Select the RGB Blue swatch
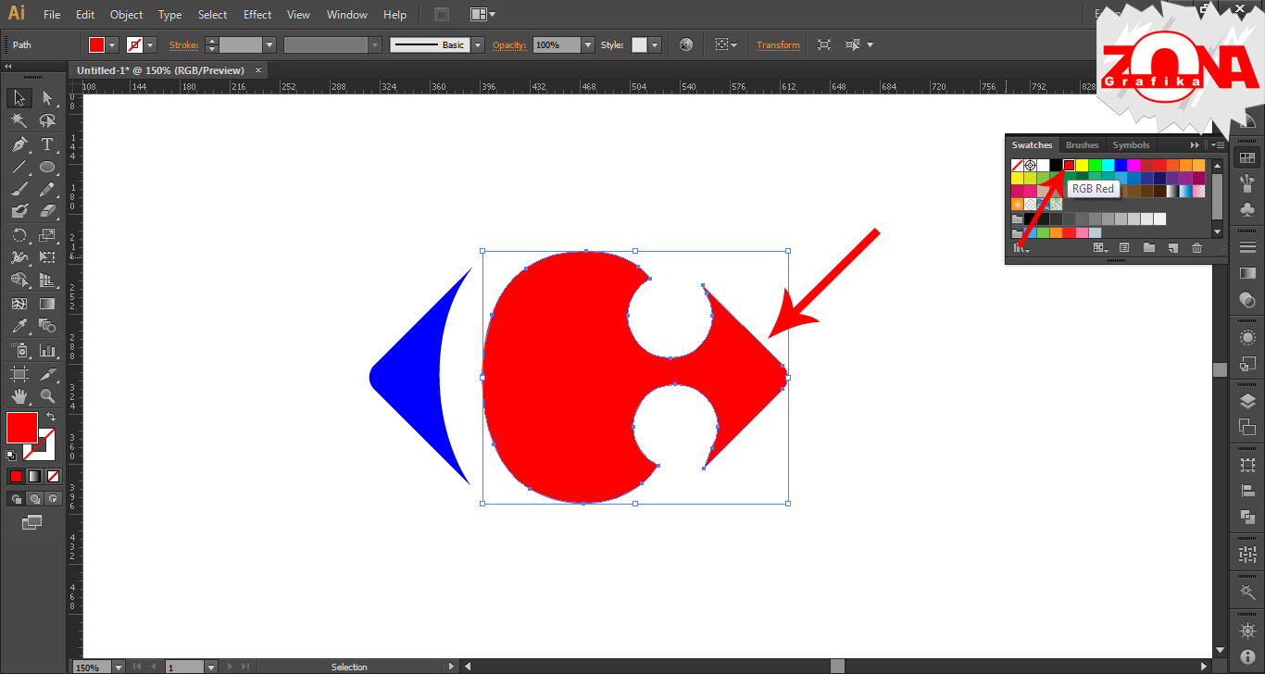The width and height of the screenshot is (1265, 674). pyautogui.click(x=1121, y=165)
